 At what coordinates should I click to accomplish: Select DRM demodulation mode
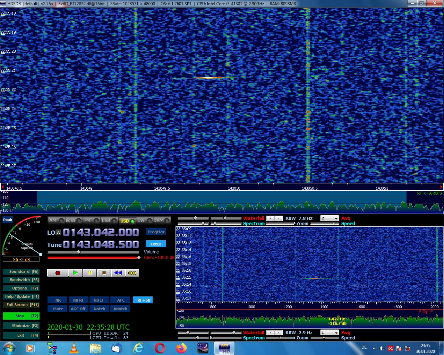point(162,220)
